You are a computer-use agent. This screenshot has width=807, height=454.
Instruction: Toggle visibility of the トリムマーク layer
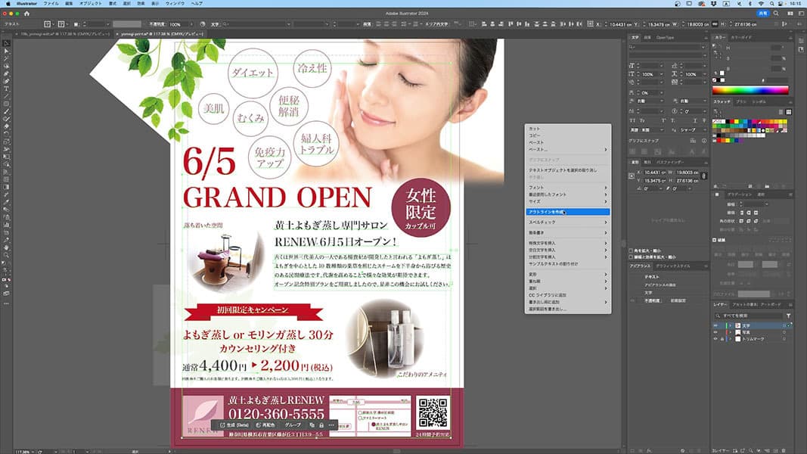pos(715,340)
